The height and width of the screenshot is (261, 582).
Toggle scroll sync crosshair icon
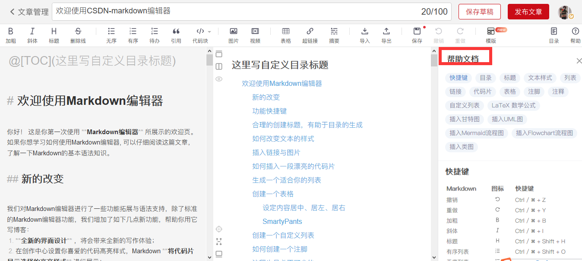click(219, 229)
